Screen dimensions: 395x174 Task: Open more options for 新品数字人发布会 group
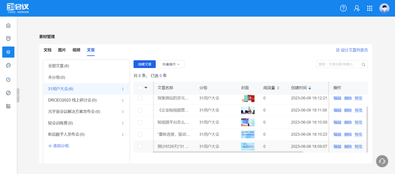pos(123,135)
